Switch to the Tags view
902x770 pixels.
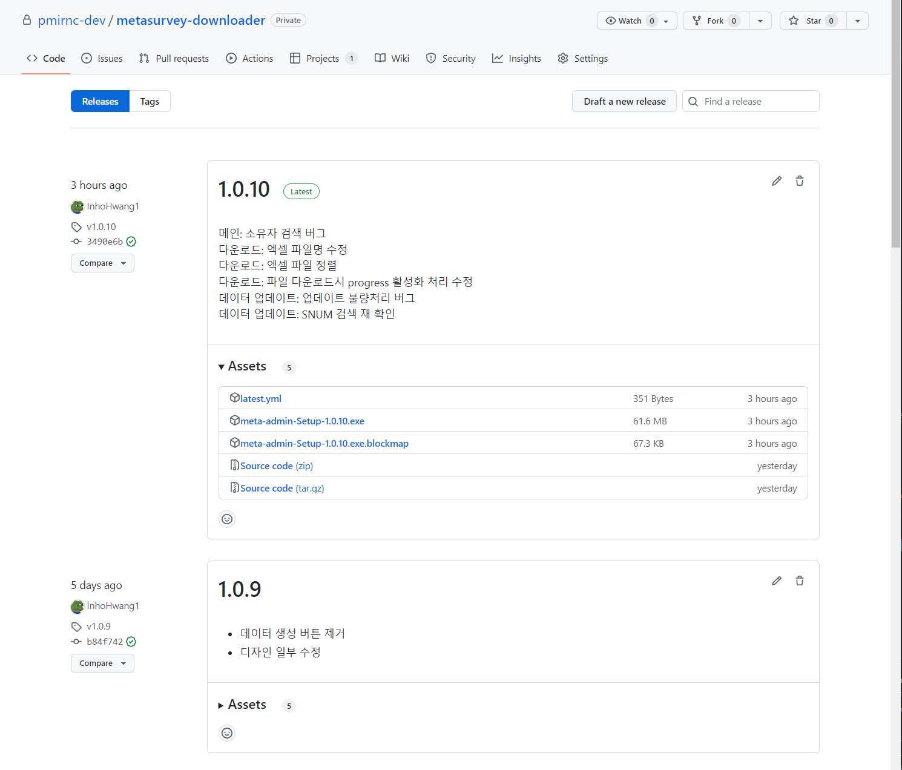coord(150,101)
